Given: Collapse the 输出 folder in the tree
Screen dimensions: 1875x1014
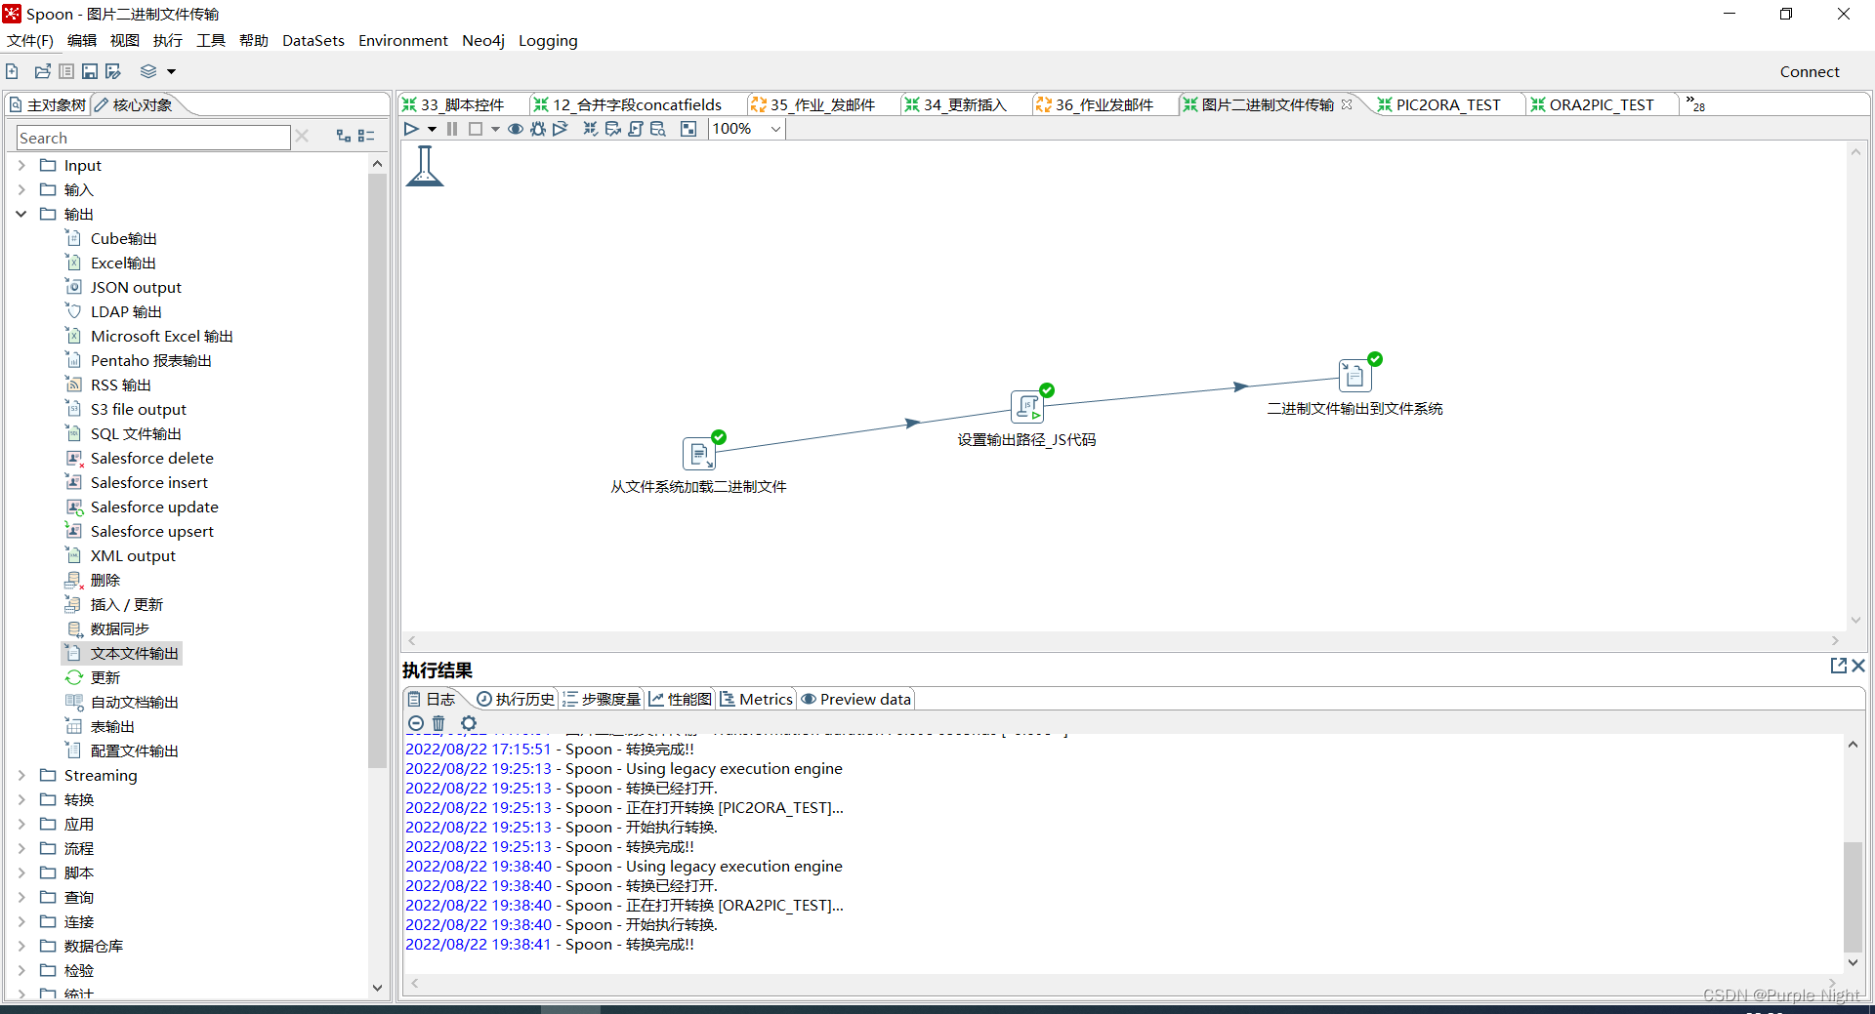Looking at the screenshot, I should click(21, 214).
